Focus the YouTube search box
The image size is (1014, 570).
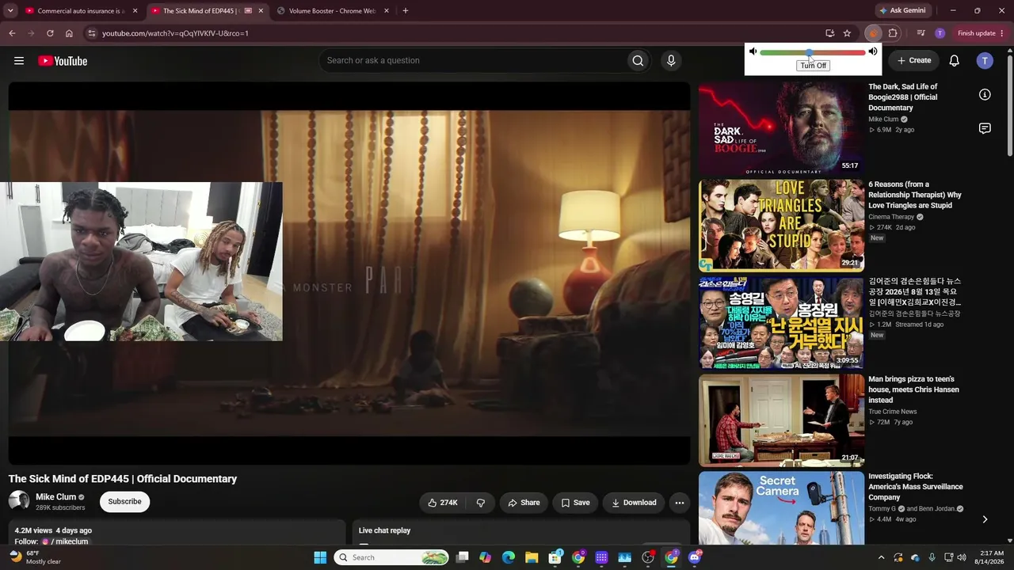[472, 61]
